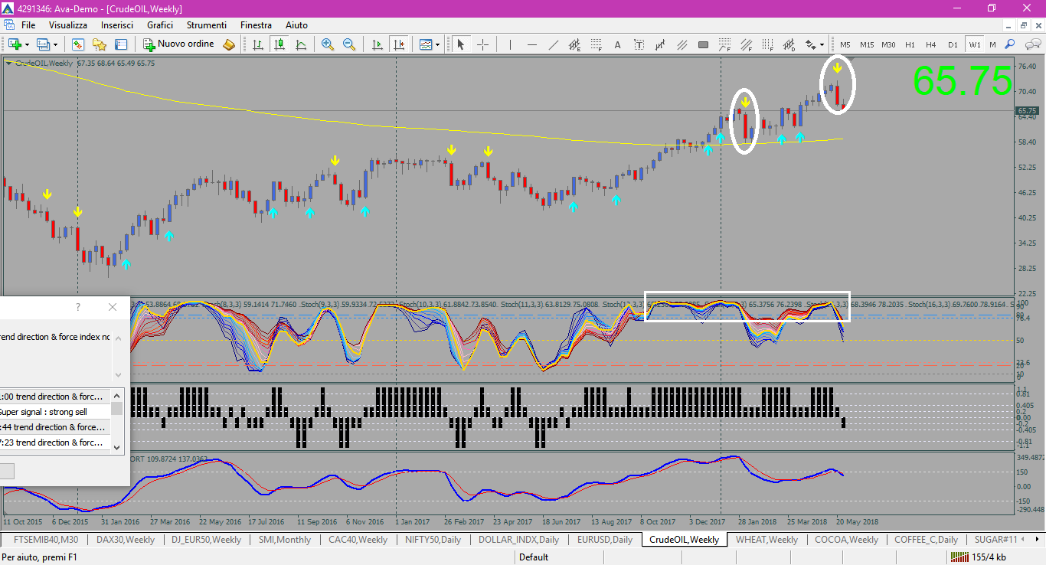1046x565 pixels.
Task: Open the Grafici menu
Action: tap(160, 25)
